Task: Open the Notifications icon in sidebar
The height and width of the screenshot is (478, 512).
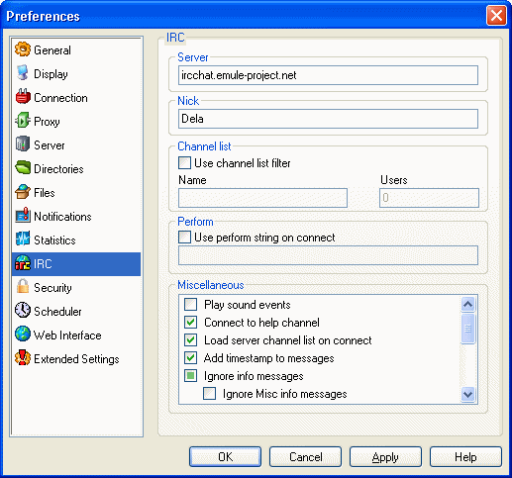Action: [23, 216]
